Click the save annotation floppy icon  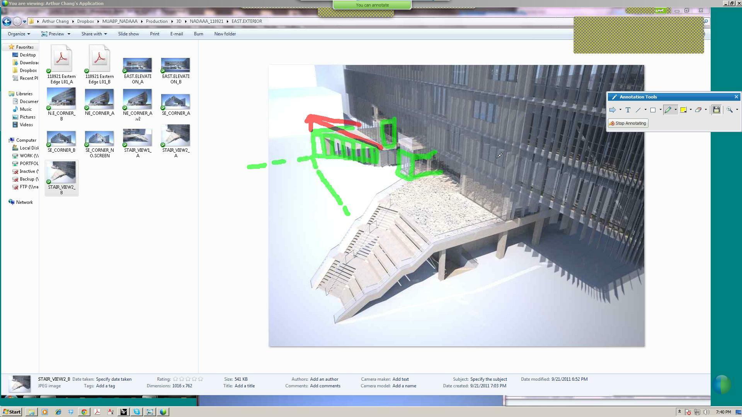716,110
